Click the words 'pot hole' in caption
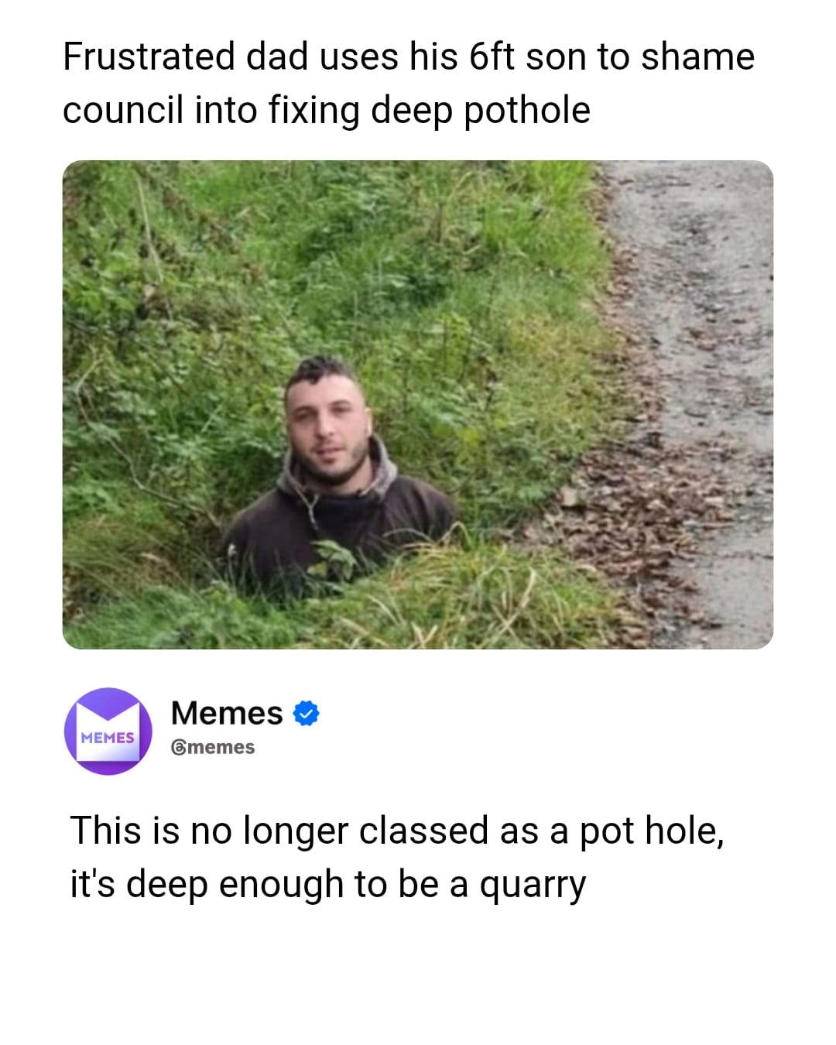 coord(652,832)
